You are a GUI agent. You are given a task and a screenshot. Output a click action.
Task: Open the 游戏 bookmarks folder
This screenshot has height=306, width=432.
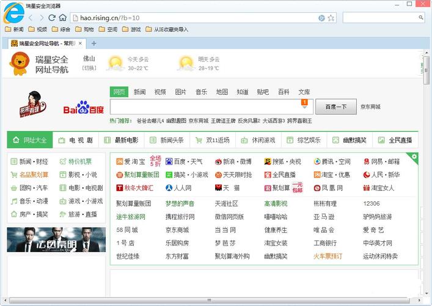(131, 29)
